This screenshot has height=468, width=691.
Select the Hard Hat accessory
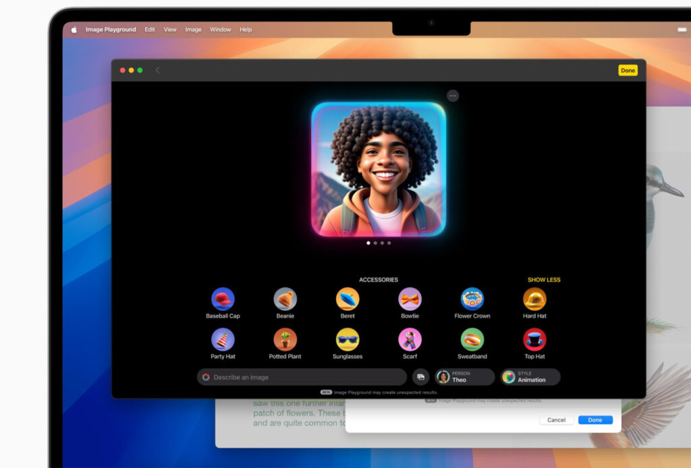click(534, 299)
